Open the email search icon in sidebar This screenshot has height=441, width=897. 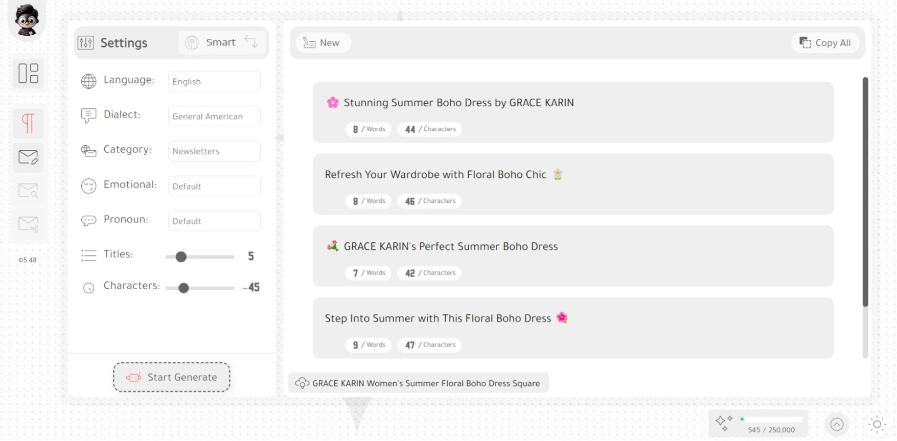[28, 191]
